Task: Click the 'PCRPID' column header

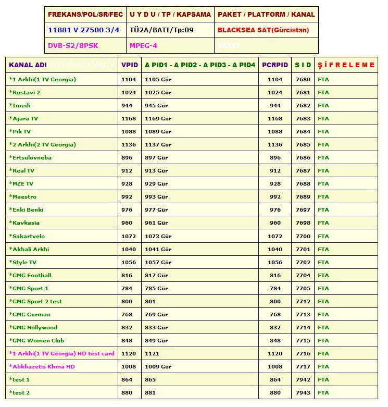Action: click(275, 65)
